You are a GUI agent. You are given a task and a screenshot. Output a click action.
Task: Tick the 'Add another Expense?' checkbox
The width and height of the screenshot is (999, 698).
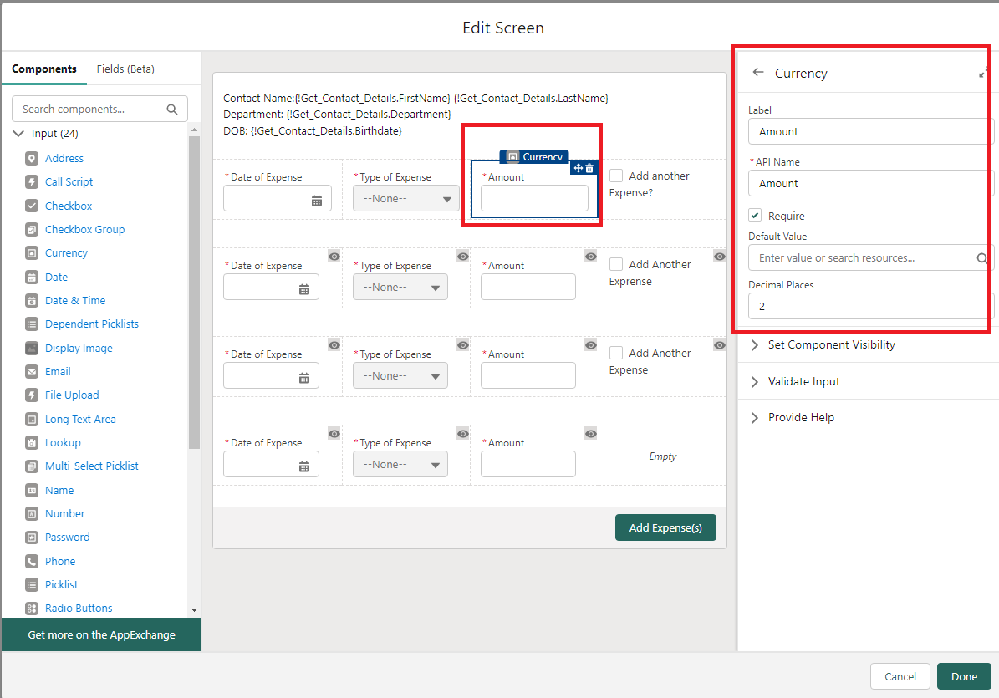coord(616,176)
